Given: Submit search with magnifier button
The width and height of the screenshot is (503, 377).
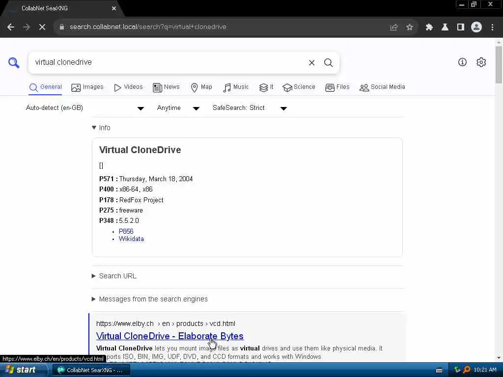Looking at the screenshot, I should click(x=328, y=62).
